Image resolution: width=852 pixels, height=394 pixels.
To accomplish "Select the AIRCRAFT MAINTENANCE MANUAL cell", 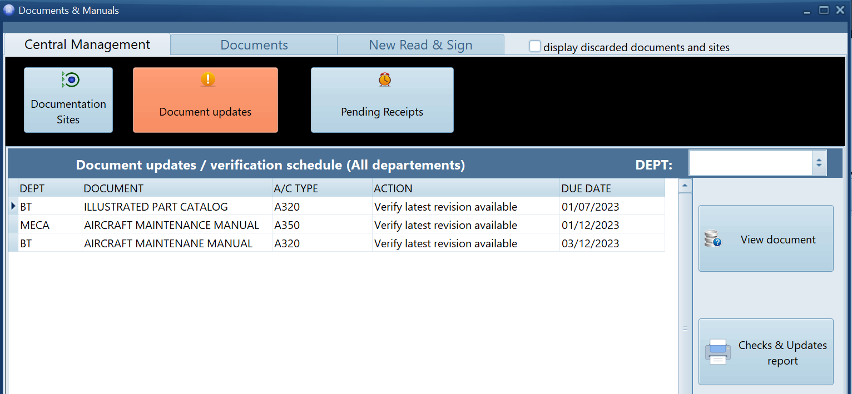I will pos(177,225).
